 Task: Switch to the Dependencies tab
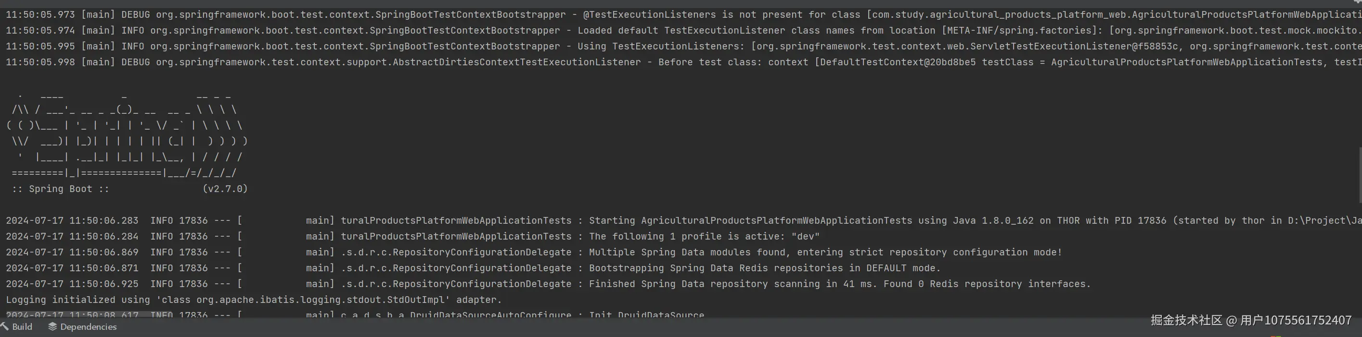tap(88, 327)
